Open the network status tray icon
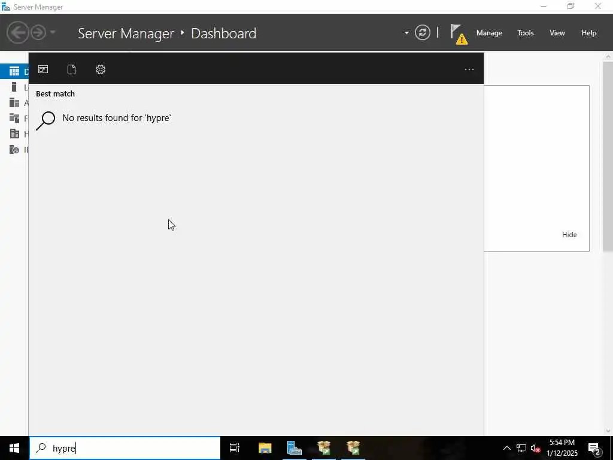613x460 pixels. tap(521, 448)
